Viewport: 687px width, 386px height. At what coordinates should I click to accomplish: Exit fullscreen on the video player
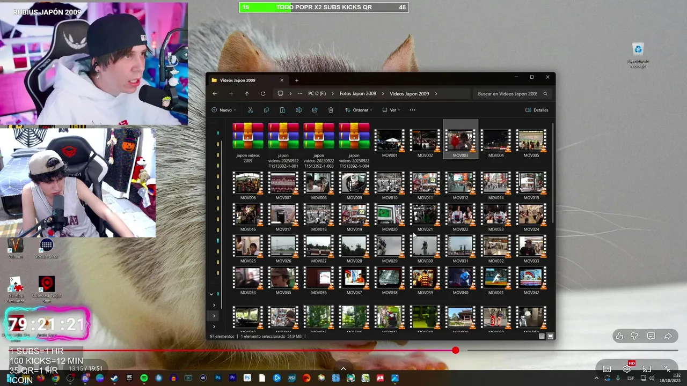(666, 369)
